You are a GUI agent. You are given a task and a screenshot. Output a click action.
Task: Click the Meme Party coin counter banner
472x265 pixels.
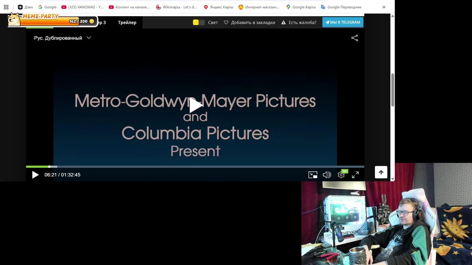click(52, 20)
